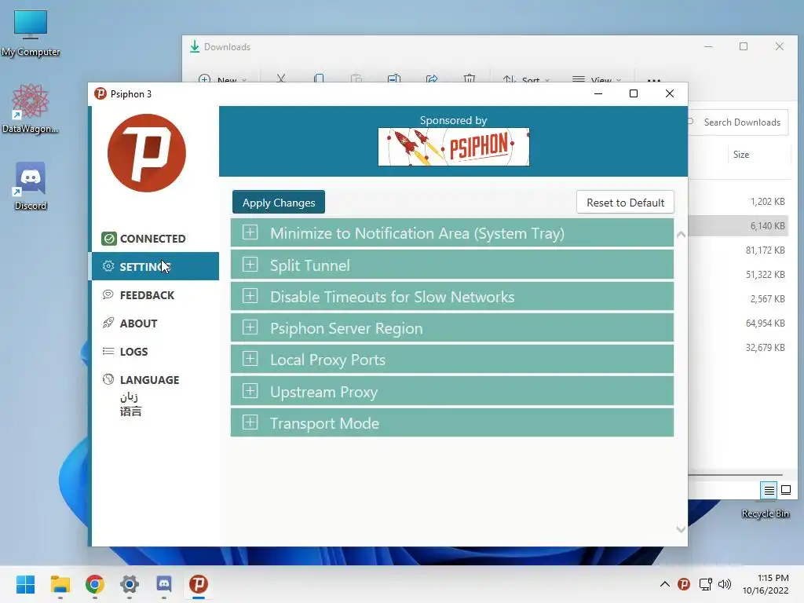Image resolution: width=804 pixels, height=603 pixels.
Task: Open the New menu in Downloads window
Action: [x=222, y=79]
